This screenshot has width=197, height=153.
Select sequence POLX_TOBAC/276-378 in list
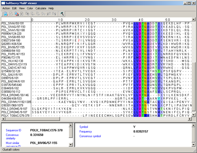pyautogui.click(x=15, y=116)
